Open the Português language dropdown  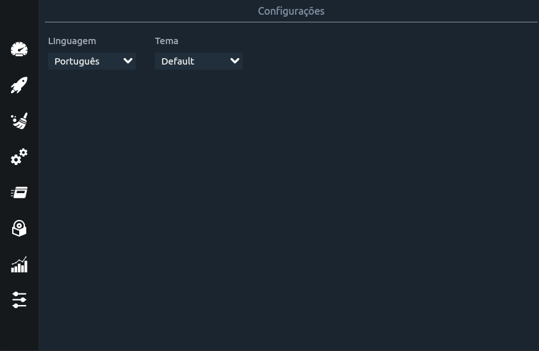92,61
